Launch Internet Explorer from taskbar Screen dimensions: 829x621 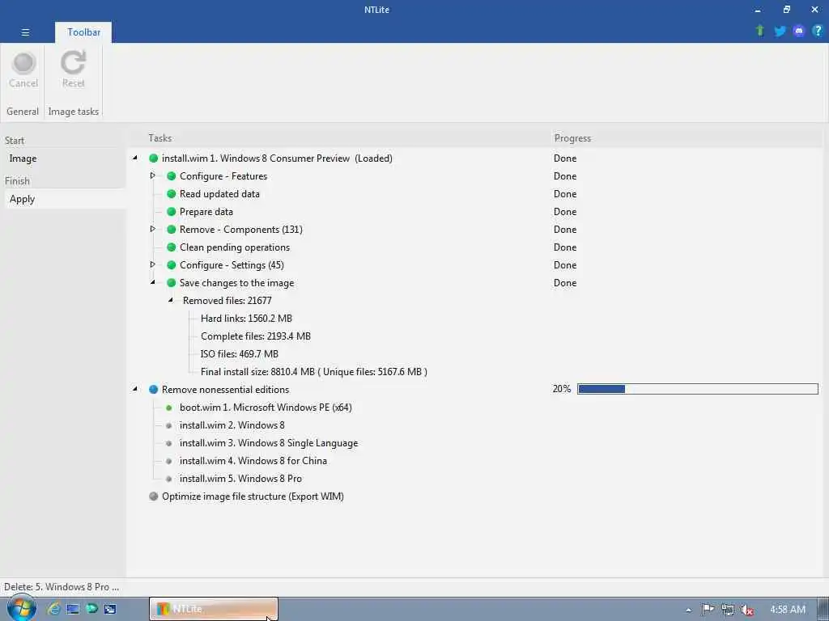(x=53, y=609)
